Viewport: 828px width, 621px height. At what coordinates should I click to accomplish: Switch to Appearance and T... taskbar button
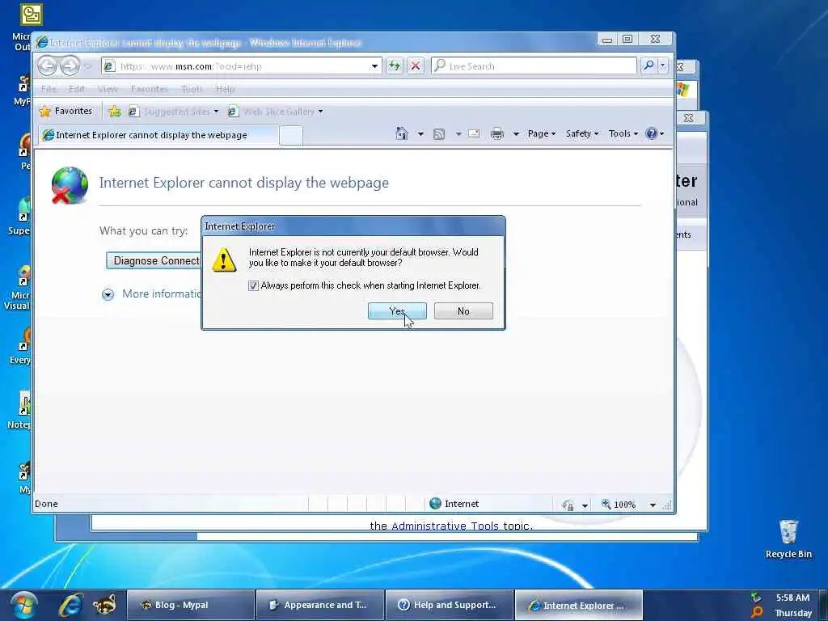coord(320,605)
